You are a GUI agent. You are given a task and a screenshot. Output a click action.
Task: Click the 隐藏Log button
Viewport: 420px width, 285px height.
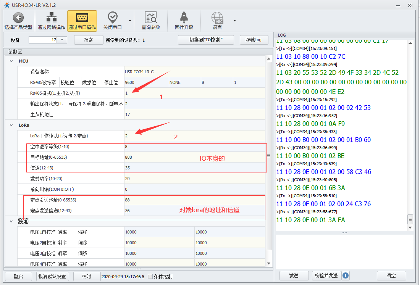tap(254, 40)
